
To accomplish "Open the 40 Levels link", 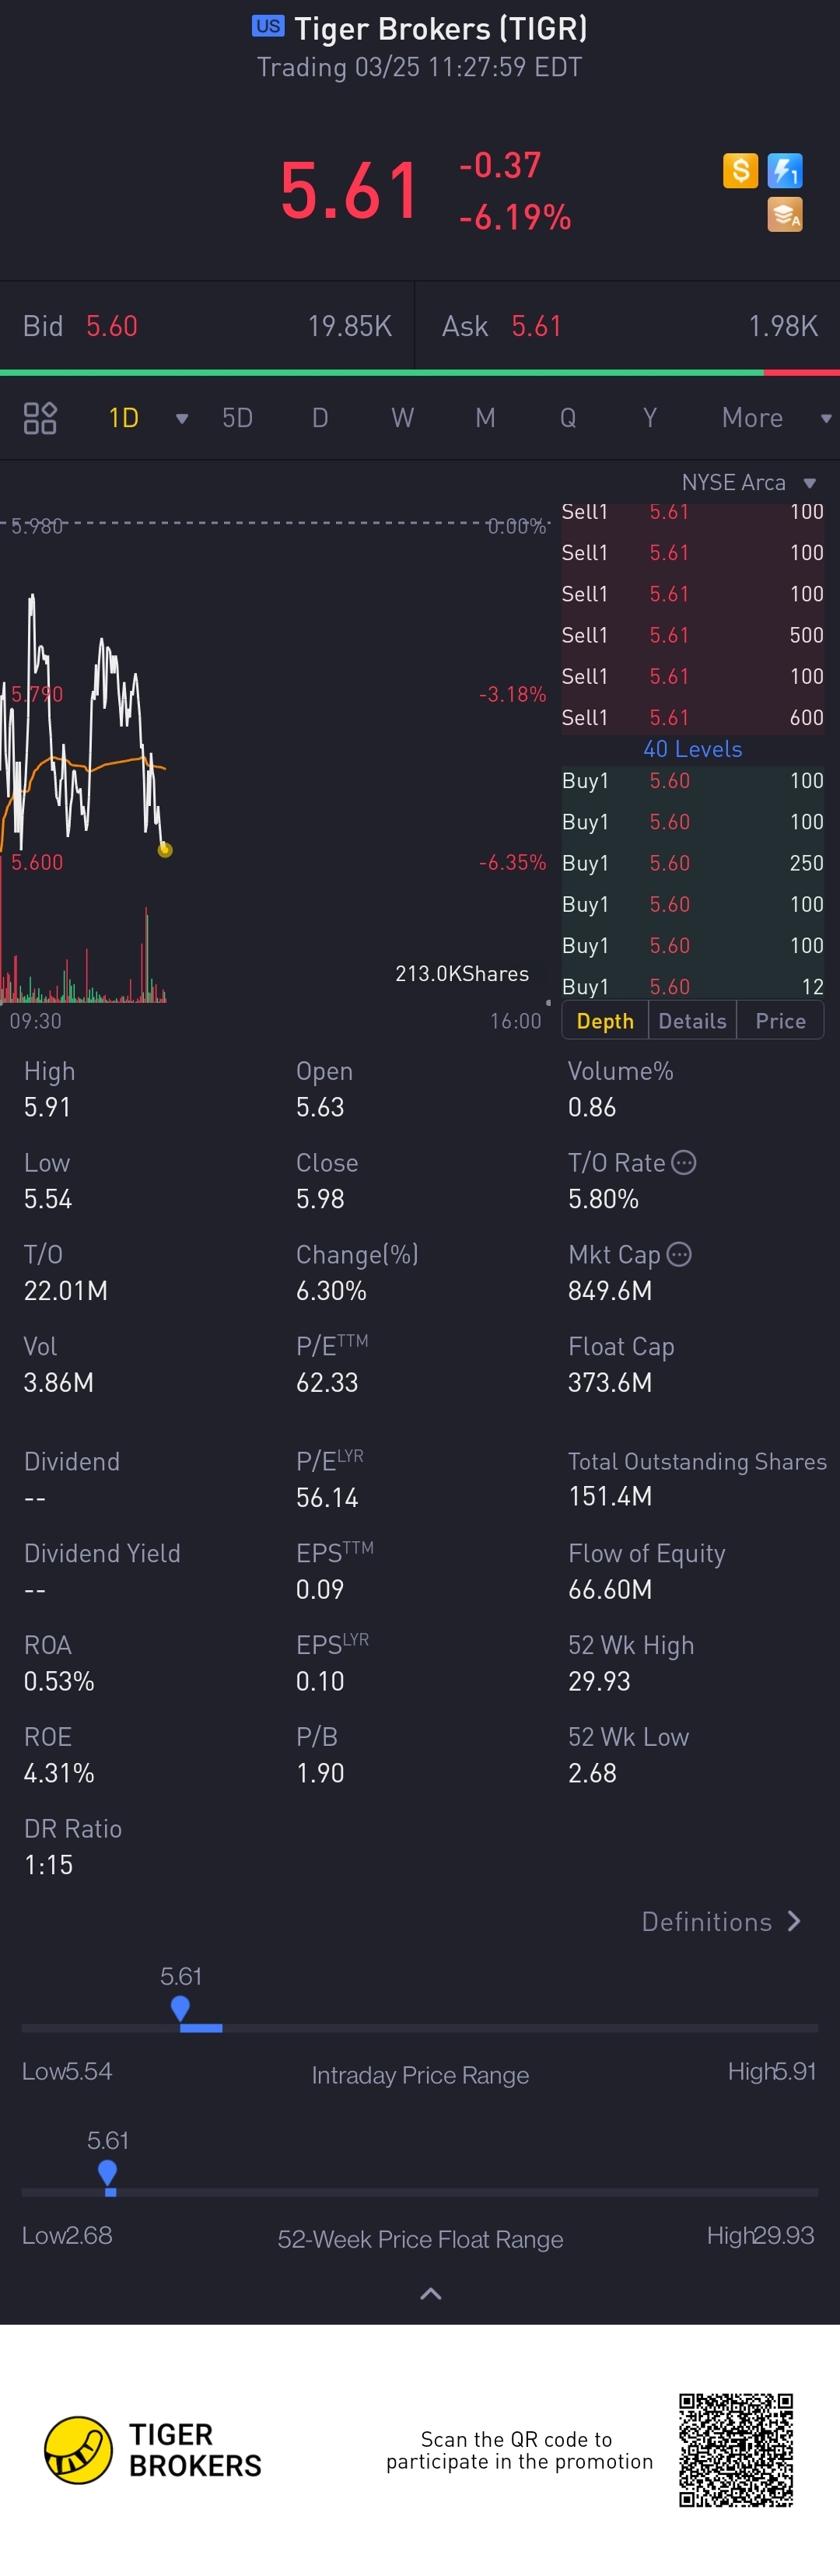I will tap(692, 749).
